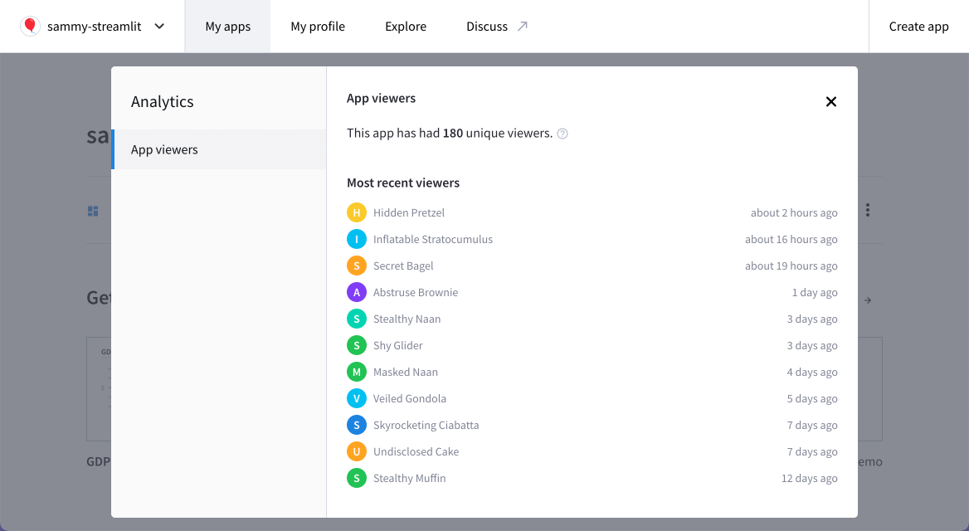
Task: Click the Streamlit balloon logo
Action: 31,26
